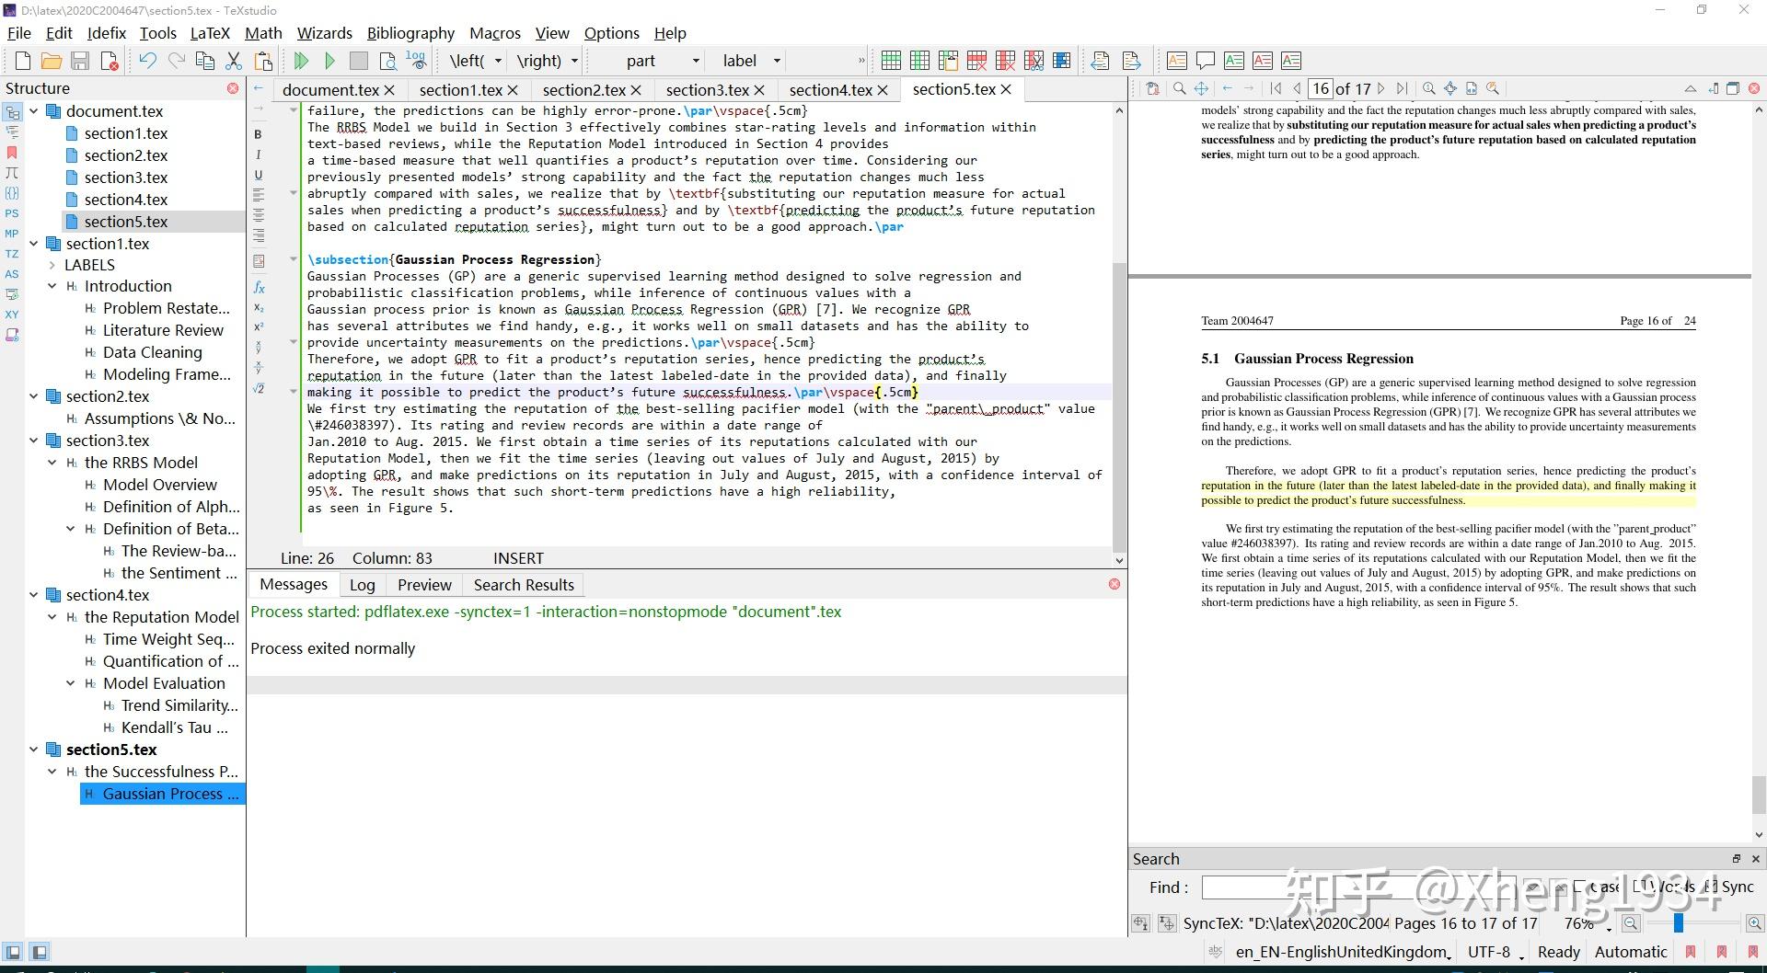Open the part sectioning dropdown
1767x973 pixels.
(x=696, y=61)
